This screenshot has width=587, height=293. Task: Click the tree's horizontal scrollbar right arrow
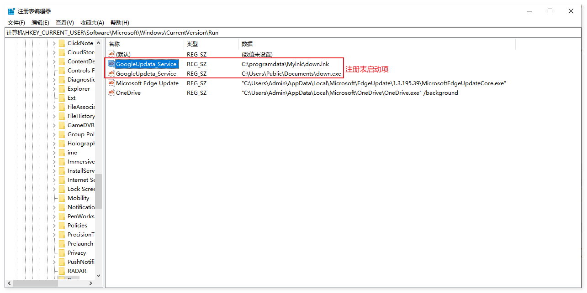coord(90,283)
